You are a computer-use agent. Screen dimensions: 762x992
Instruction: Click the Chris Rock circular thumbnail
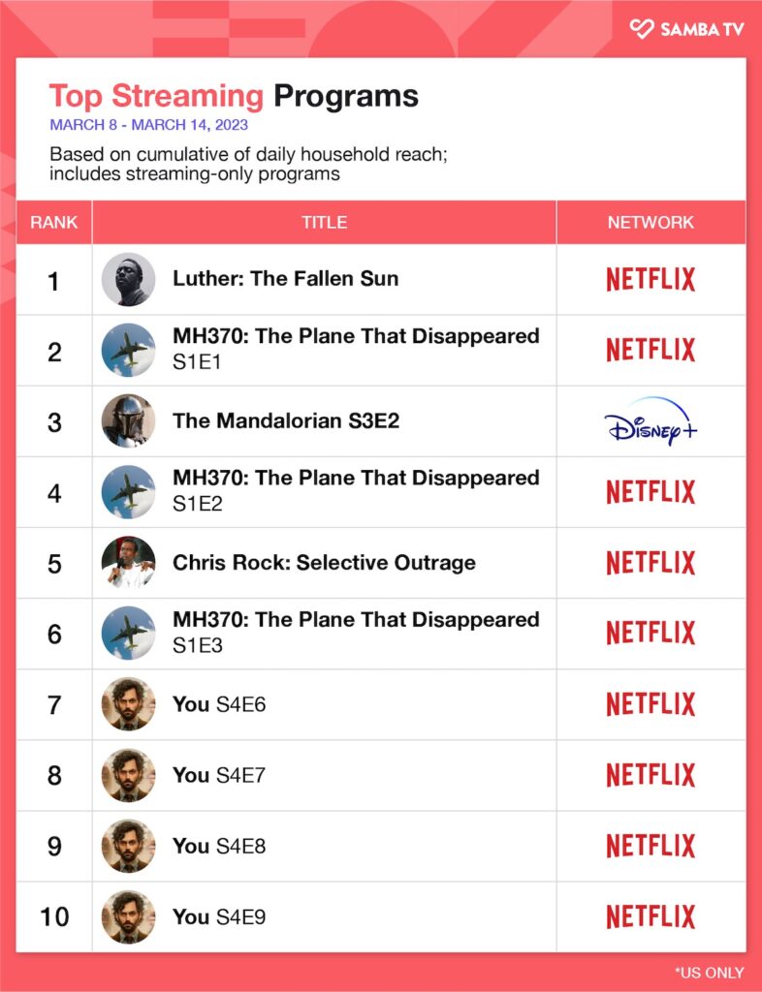pos(128,563)
